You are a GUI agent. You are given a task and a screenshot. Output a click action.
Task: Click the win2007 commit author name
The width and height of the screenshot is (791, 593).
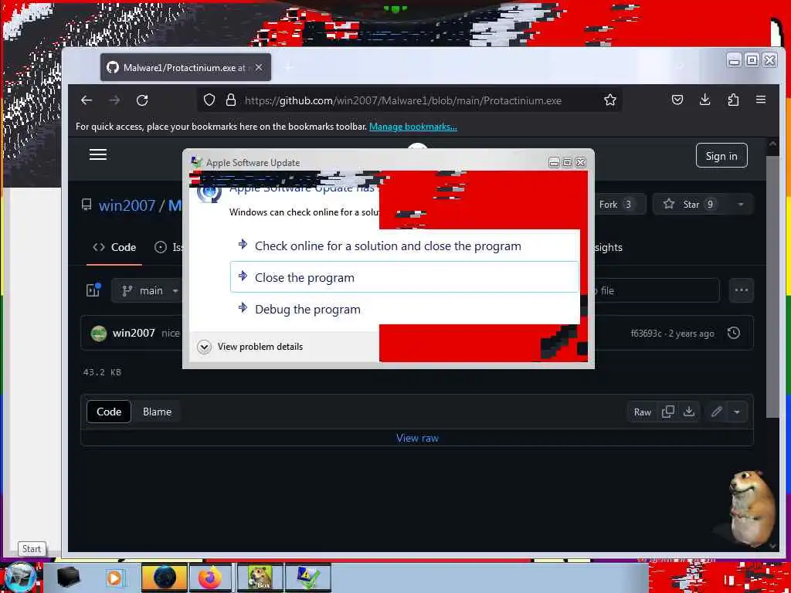point(134,333)
